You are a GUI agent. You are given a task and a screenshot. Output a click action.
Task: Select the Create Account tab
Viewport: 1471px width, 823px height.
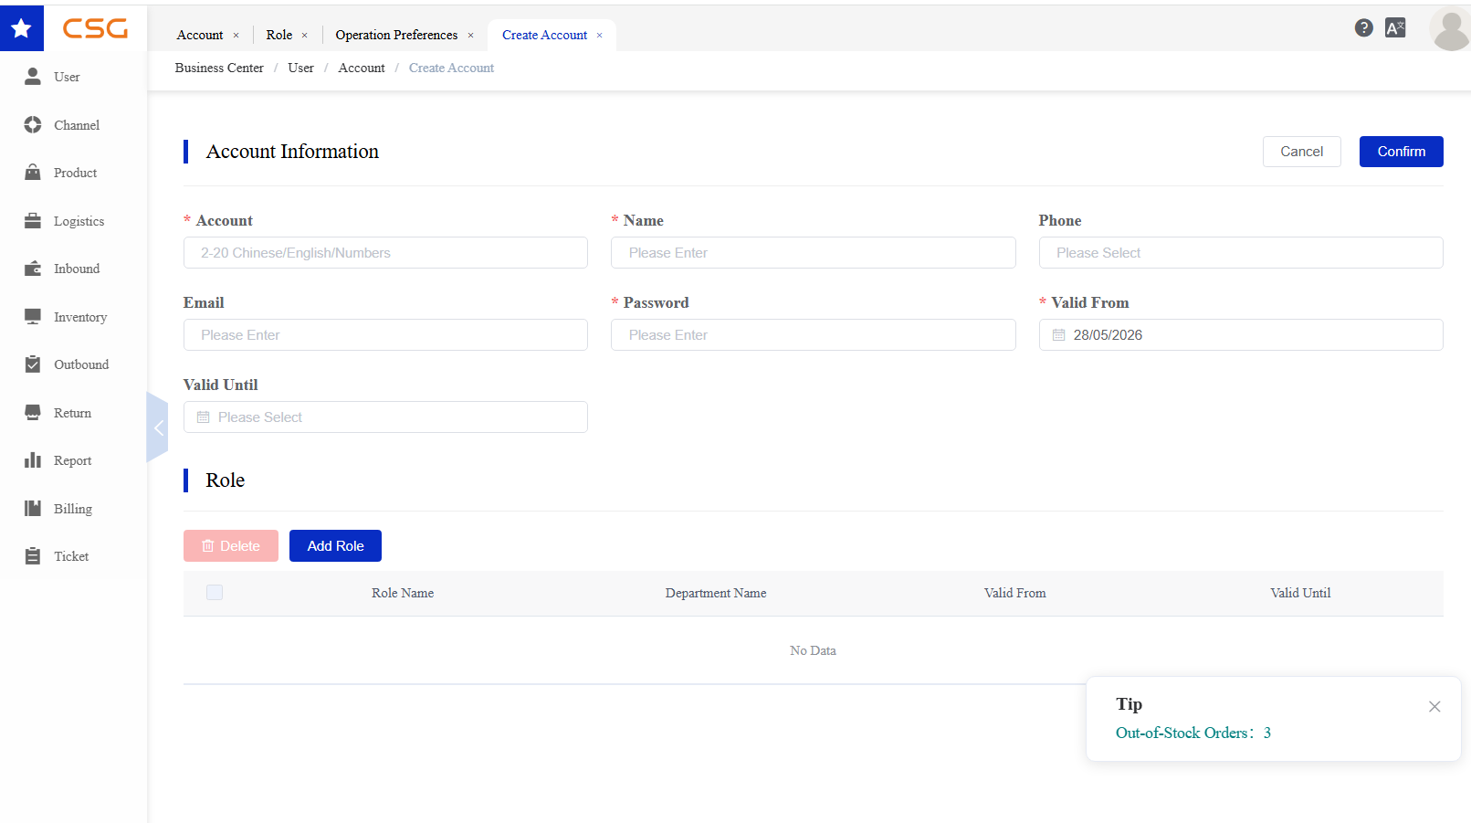[544, 36]
